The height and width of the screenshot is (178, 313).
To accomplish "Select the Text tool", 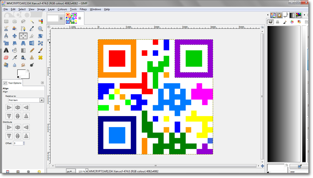I will click(x=6, y=50).
